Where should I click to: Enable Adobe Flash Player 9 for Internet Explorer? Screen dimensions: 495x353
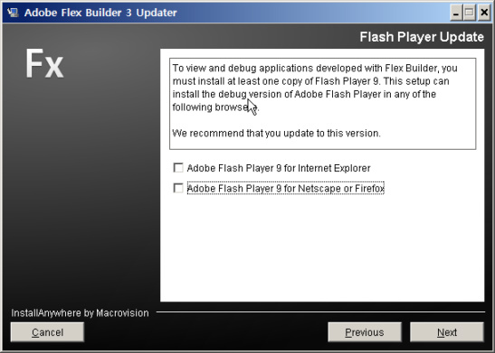tap(178, 168)
